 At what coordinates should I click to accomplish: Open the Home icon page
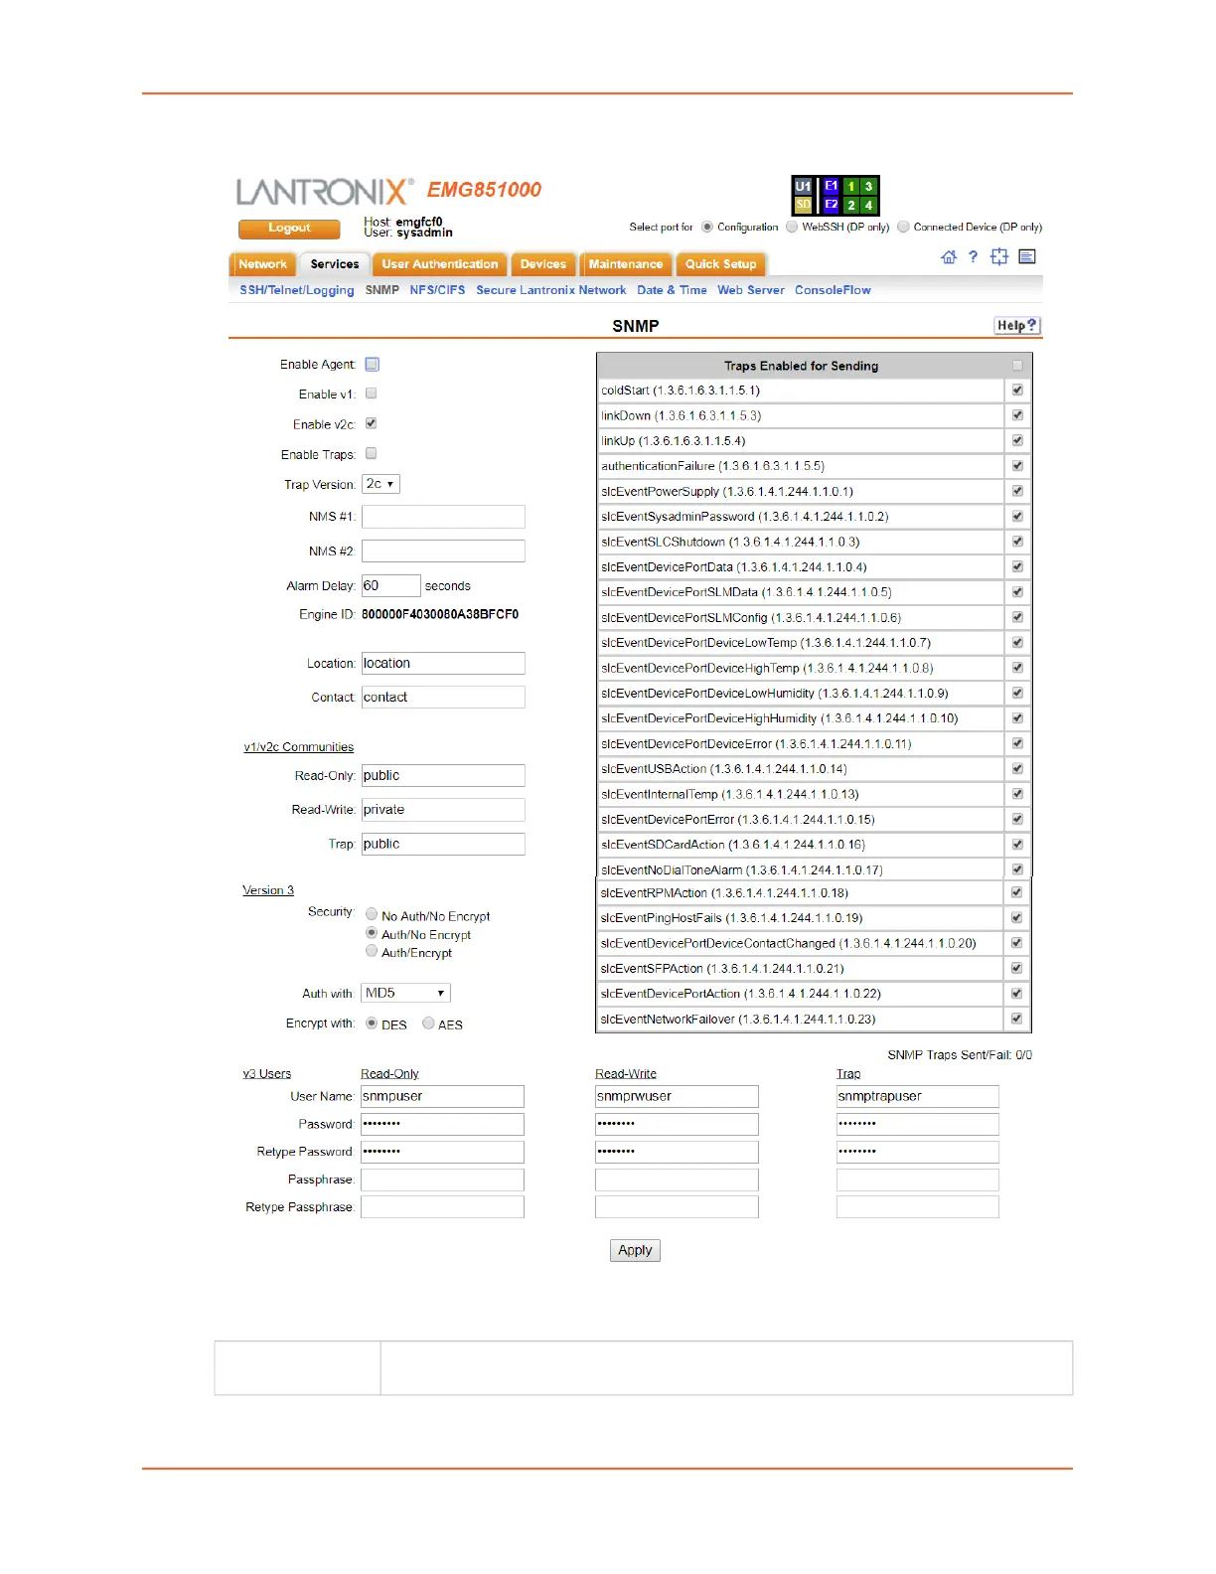click(x=949, y=257)
